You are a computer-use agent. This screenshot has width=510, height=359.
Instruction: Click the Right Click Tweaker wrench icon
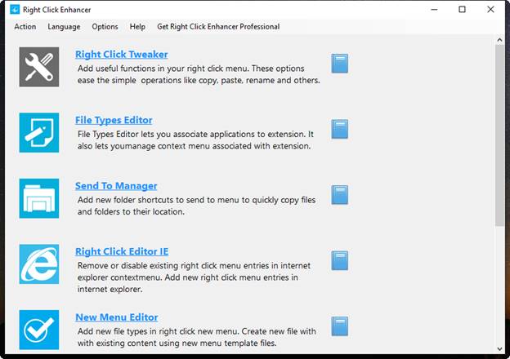pos(39,67)
